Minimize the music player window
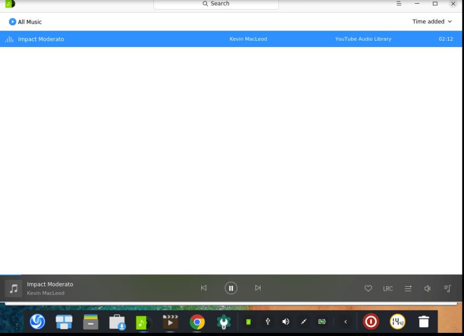The width and height of the screenshot is (464, 336). (417, 4)
